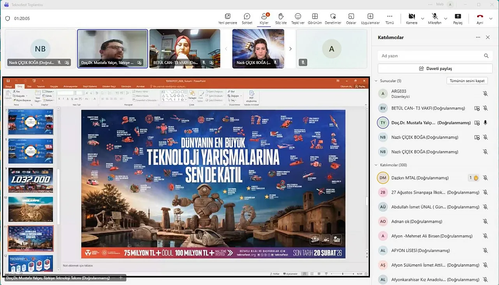Image resolution: width=499 pixels, height=285 pixels.
Task: Click the Söz iste raise hand icon
Action: point(281,16)
